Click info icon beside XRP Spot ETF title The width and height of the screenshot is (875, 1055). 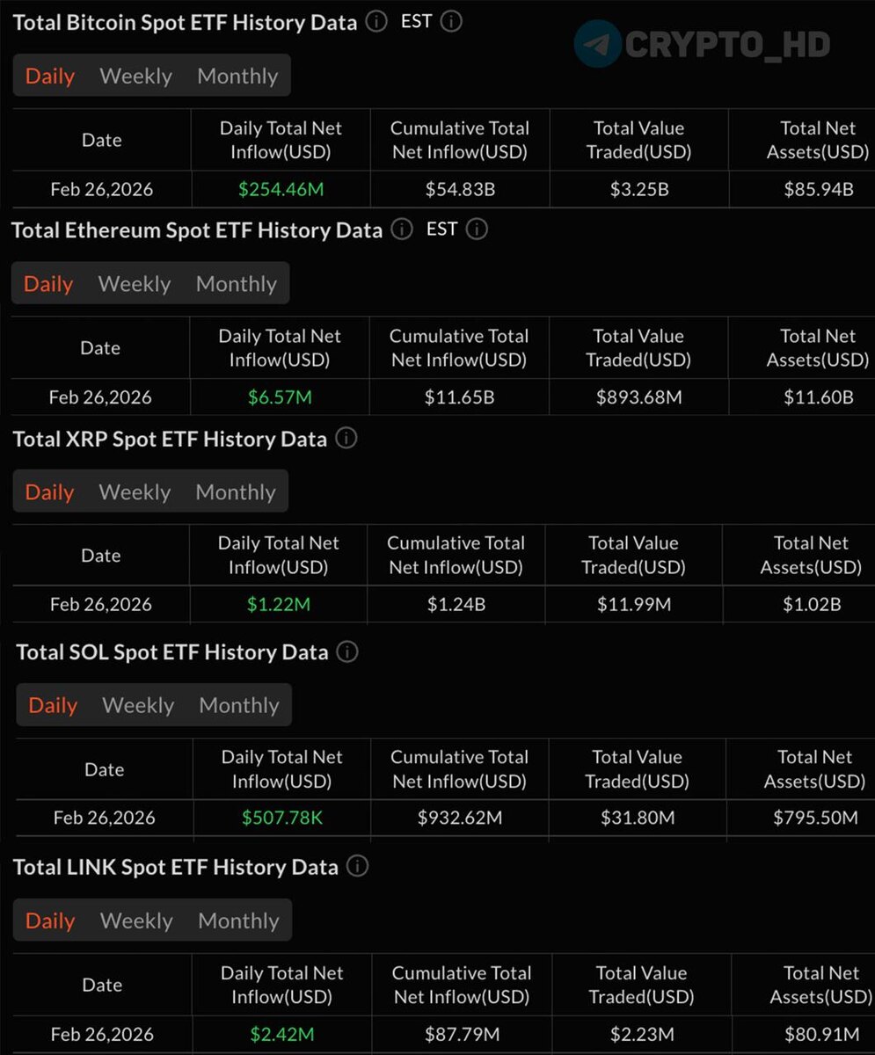coord(346,439)
